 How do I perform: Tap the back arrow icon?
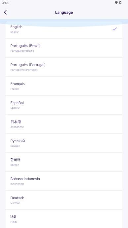click(x=5, y=13)
